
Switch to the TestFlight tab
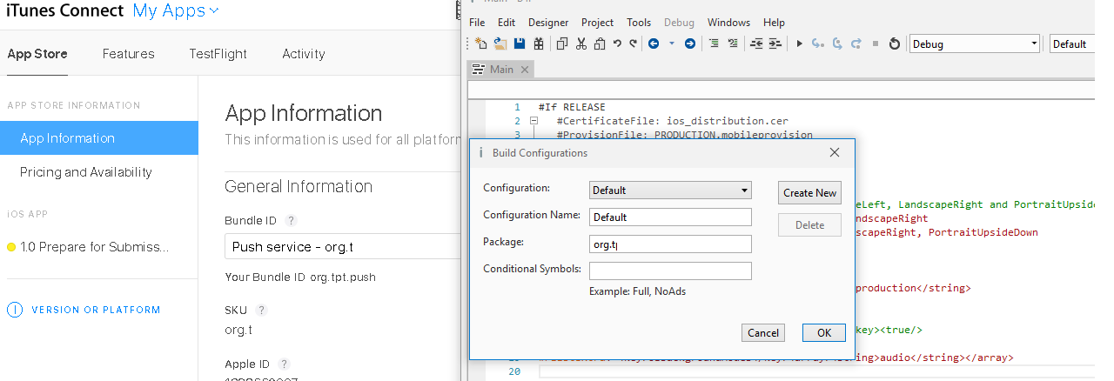[x=218, y=54]
